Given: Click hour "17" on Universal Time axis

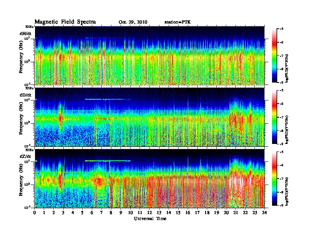Looking at the screenshot, I should (197, 213).
